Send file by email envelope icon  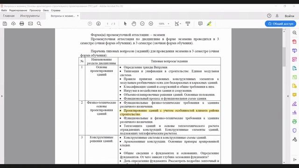tap(30, 24)
